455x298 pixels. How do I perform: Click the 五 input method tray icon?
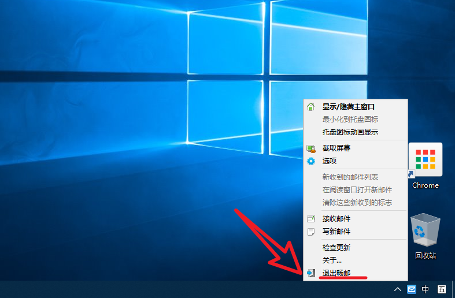pyautogui.click(x=442, y=289)
